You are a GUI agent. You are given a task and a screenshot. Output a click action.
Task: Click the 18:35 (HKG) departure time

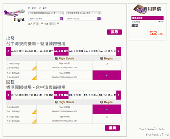[x=13, y=107]
